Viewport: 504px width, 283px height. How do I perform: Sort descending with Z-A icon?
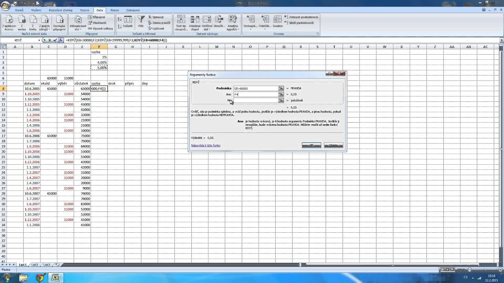coord(120,26)
